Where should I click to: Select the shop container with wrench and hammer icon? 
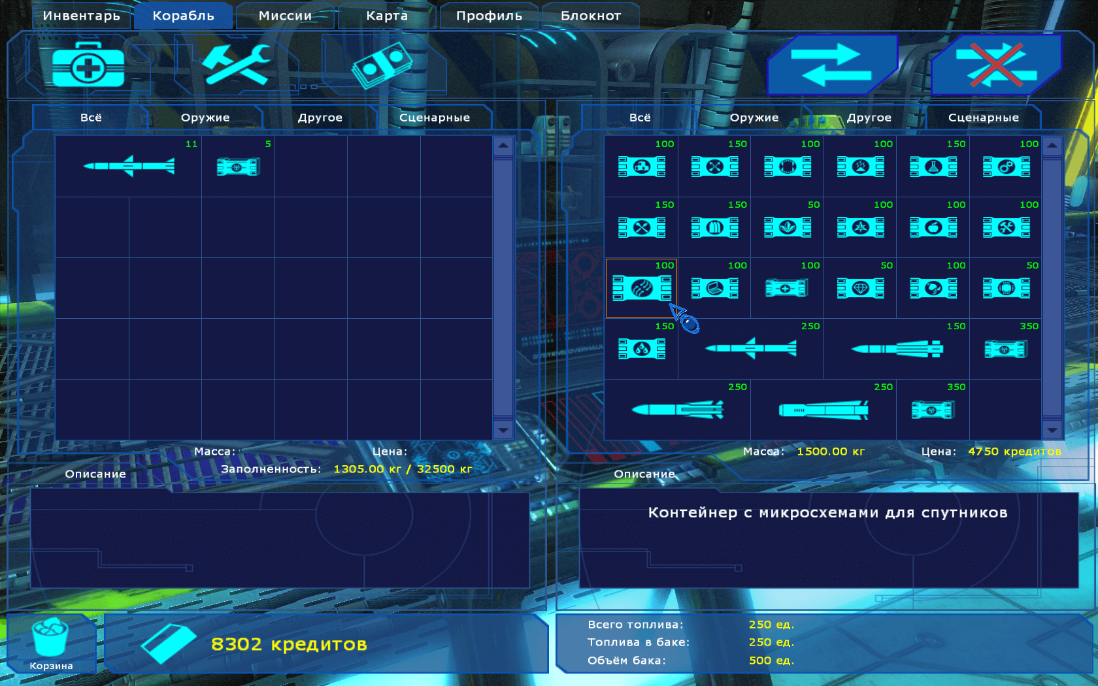1006,227
